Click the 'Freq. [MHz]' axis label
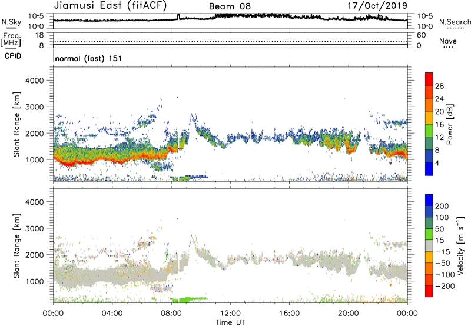471x326 pixels. pyautogui.click(x=11, y=40)
